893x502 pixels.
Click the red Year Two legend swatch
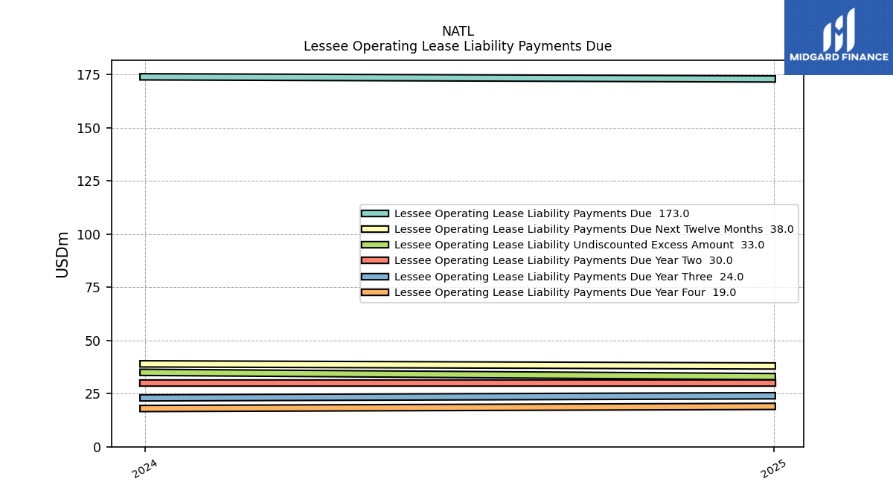[375, 260]
